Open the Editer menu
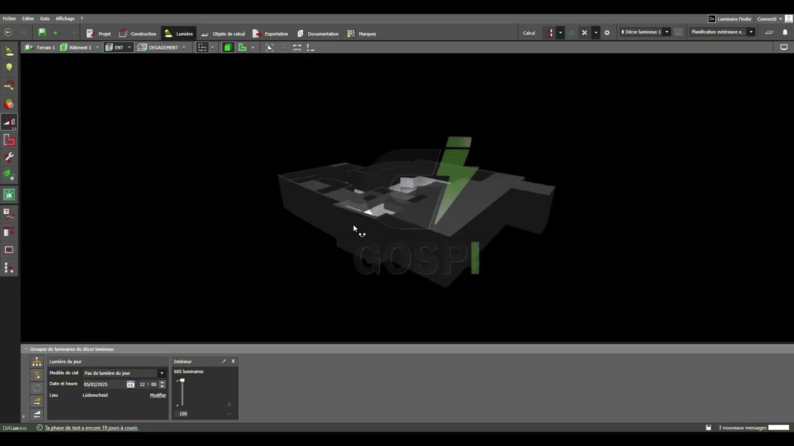Viewport: 794px width, 446px height. tap(28, 19)
